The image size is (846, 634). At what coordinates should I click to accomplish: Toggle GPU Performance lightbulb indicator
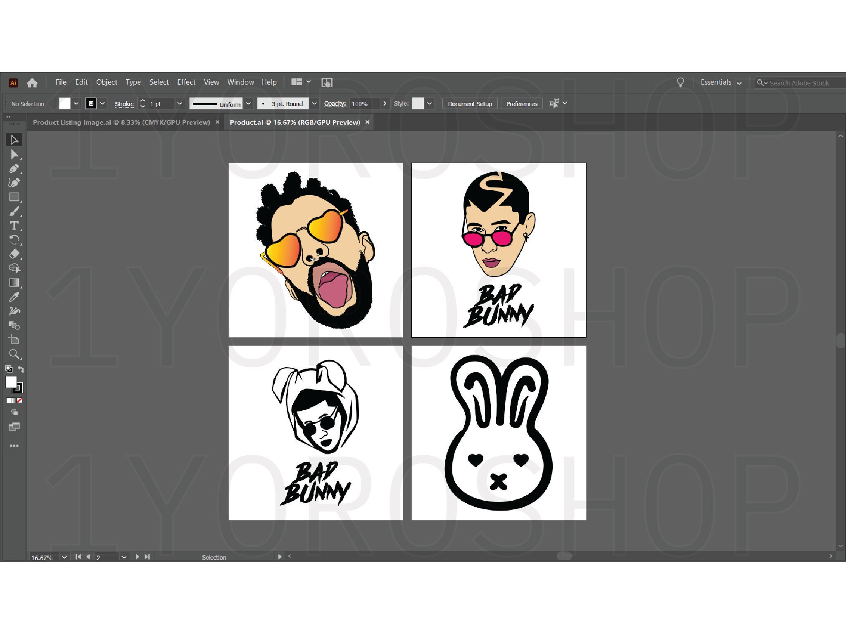click(x=680, y=83)
